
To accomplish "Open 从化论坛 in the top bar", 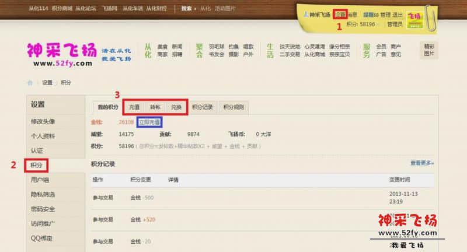I will point(85,8).
